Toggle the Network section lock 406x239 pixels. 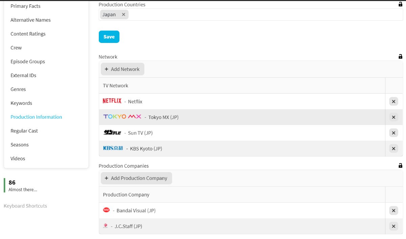(401, 56)
